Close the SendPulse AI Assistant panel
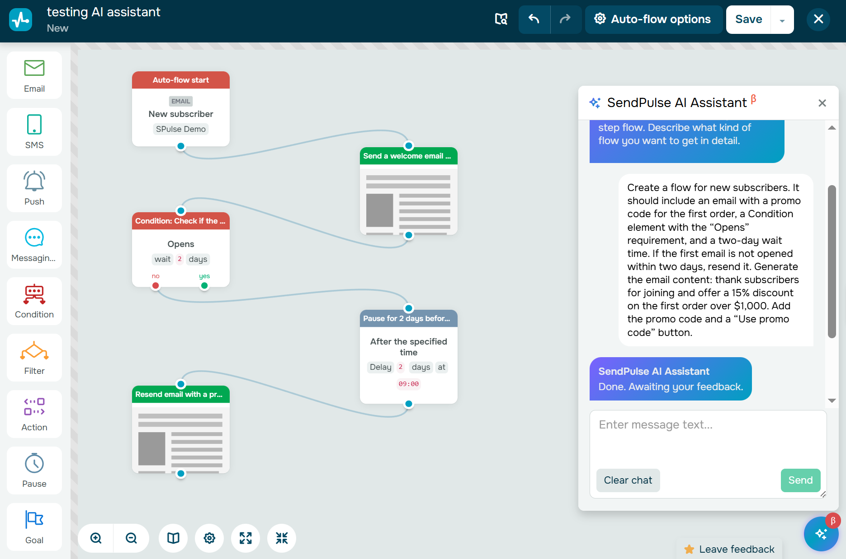Screen dimensions: 846x559 pos(822,103)
